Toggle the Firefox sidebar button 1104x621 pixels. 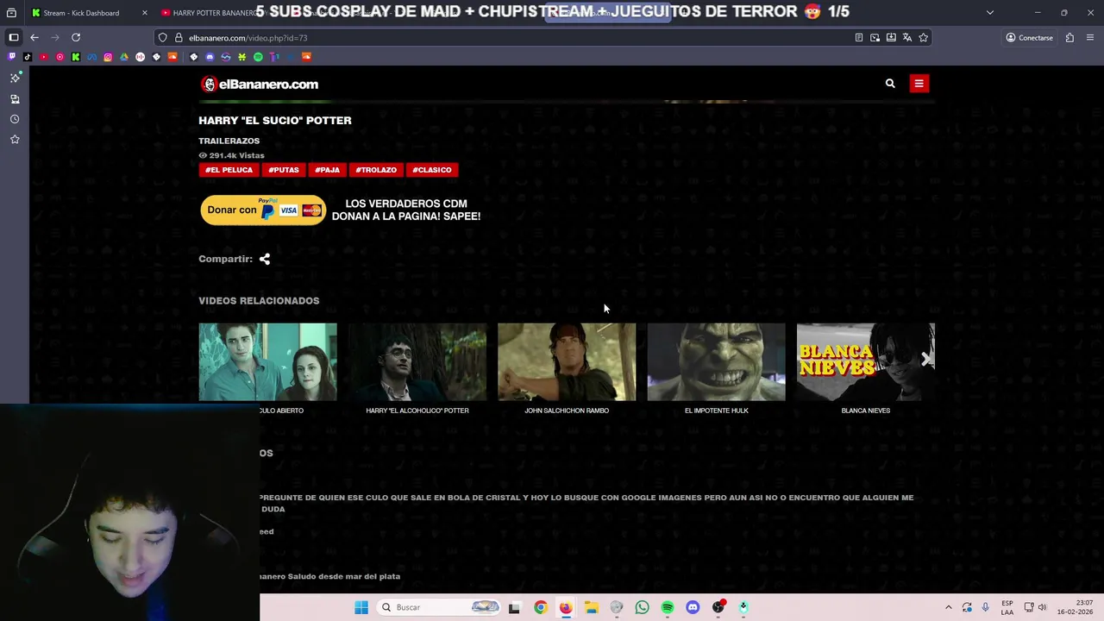[13, 38]
